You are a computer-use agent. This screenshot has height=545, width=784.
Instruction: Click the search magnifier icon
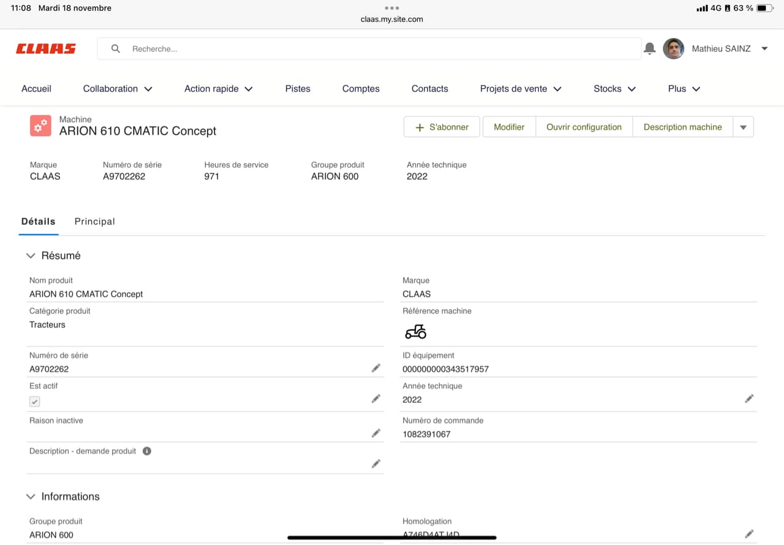pos(115,49)
